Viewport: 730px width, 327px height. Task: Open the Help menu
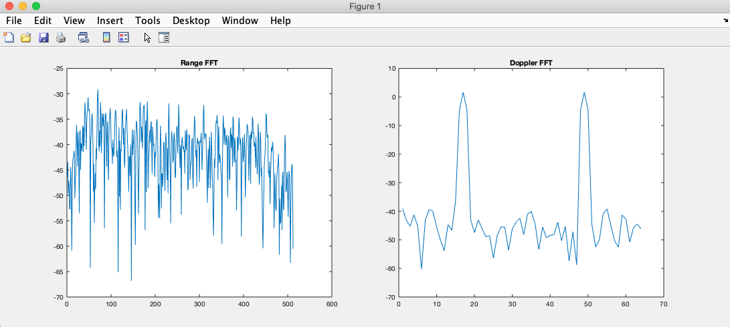pos(280,21)
